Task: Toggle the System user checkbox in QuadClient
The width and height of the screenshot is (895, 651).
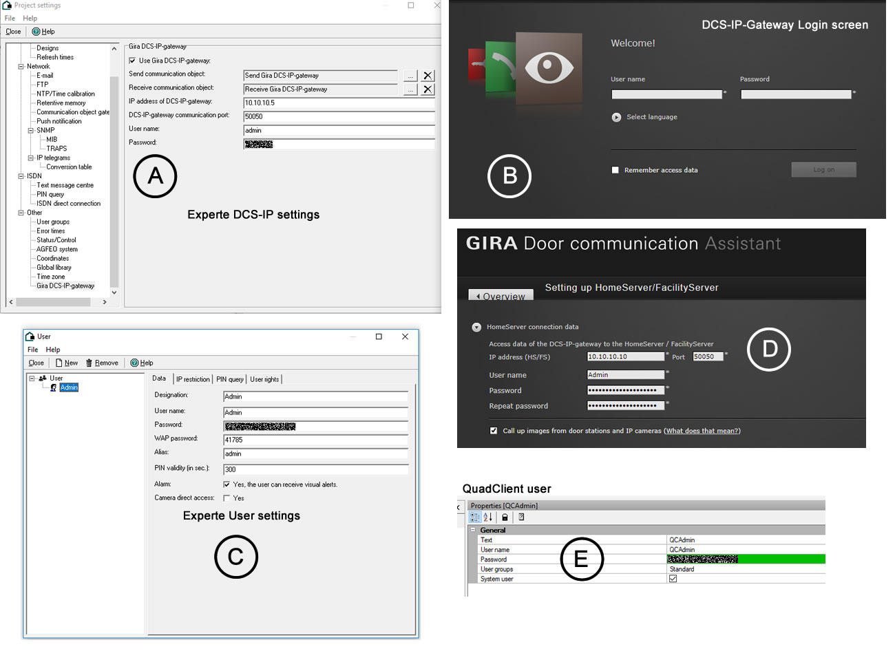Action: 673,579
